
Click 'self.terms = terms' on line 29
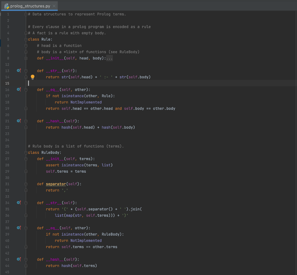pyautogui.click(x=66, y=172)
